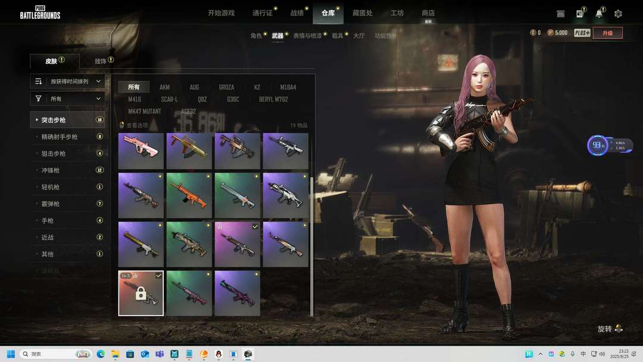Select the 冲锋枪 category
Image resolution: width=643 pixels, height=362 pixels.
click(67, 170)
